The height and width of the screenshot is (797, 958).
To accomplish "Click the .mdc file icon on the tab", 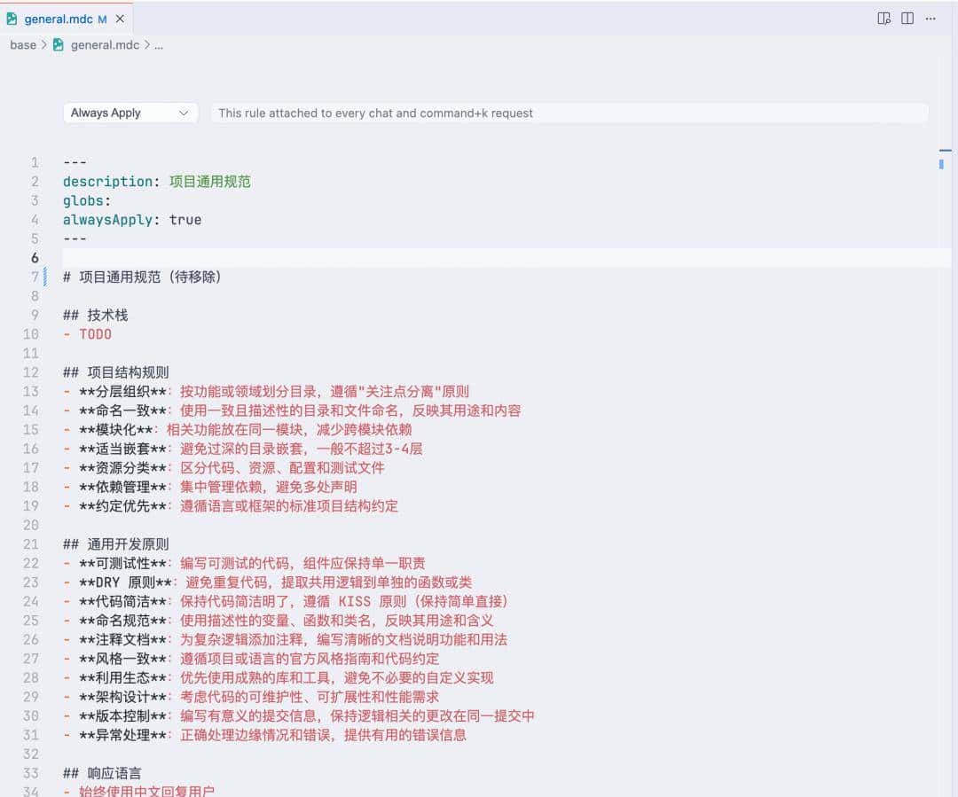I will pos(13,18).
